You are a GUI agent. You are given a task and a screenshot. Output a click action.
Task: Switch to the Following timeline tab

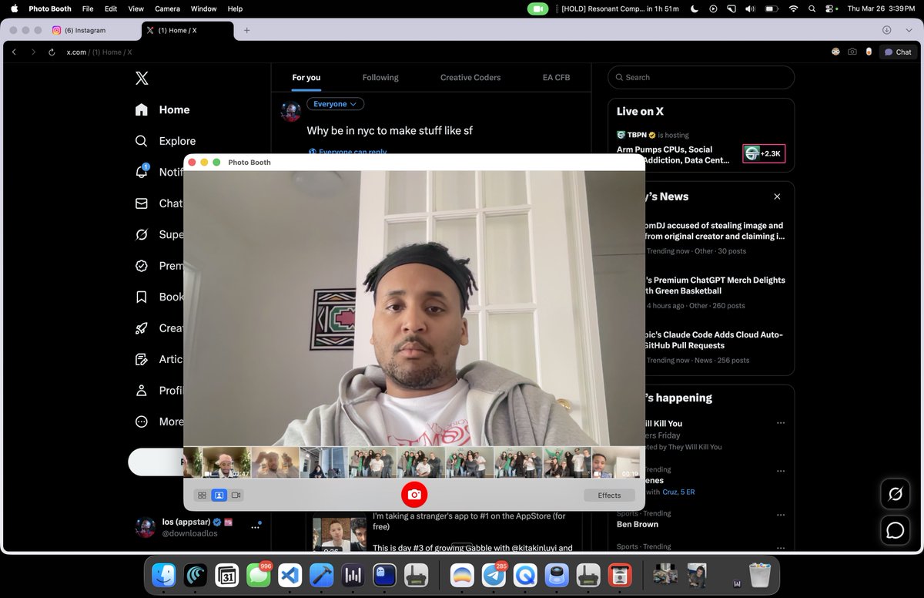tap(380, 78)
